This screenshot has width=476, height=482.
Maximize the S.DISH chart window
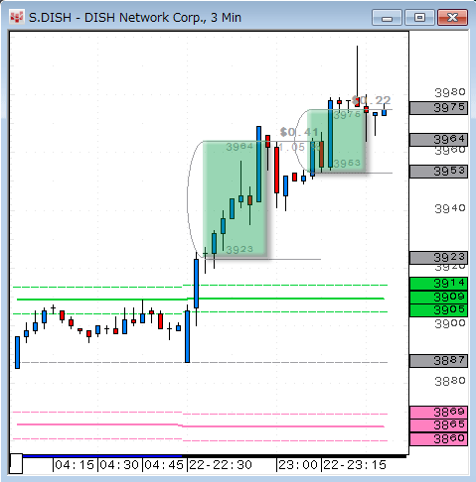(419, 17)
